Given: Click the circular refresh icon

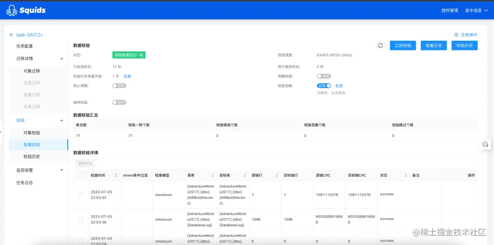Looking at the screenshot, I should 380,45.
